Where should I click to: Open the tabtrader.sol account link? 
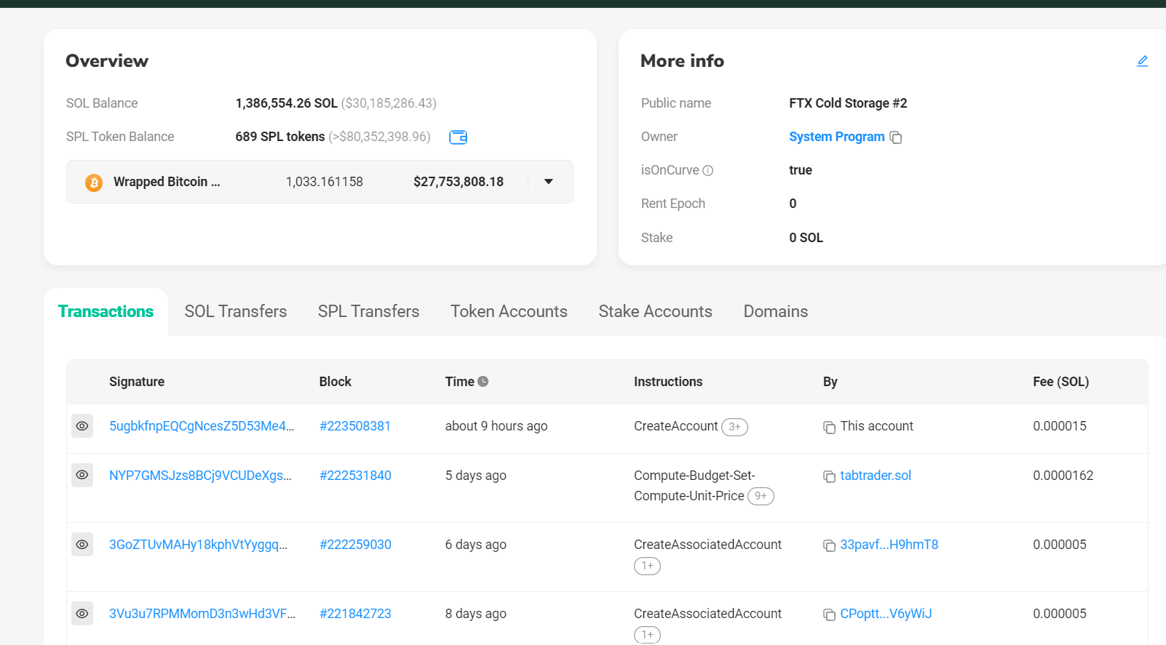pyautogui.click(x=876, y=476)
